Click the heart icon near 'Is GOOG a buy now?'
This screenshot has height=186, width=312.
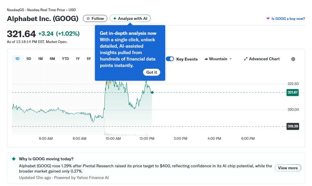click(x=267, y=18)
